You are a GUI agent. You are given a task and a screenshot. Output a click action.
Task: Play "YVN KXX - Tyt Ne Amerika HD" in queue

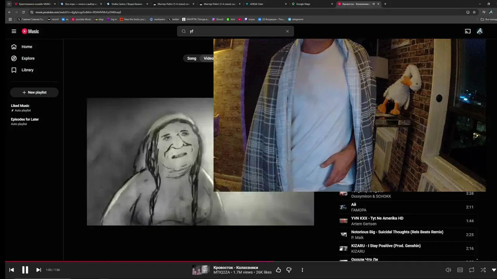[406, 221]
